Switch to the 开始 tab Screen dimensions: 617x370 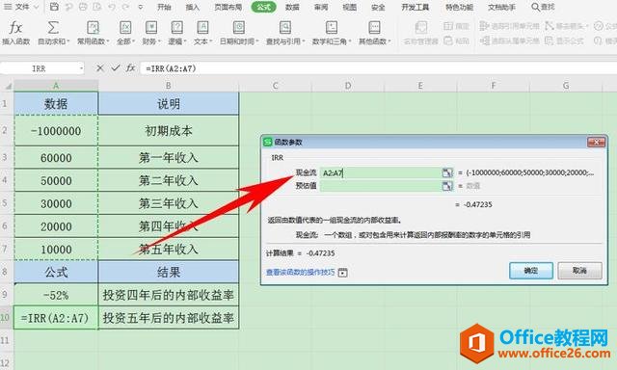164,7
